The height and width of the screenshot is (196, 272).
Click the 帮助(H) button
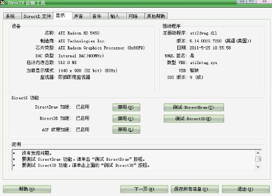coord(27,189)
